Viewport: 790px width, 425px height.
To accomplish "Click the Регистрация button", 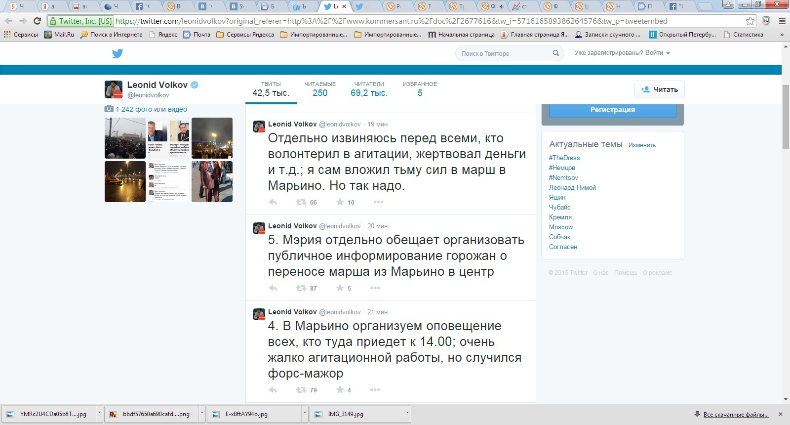I will tap(613, 110).
